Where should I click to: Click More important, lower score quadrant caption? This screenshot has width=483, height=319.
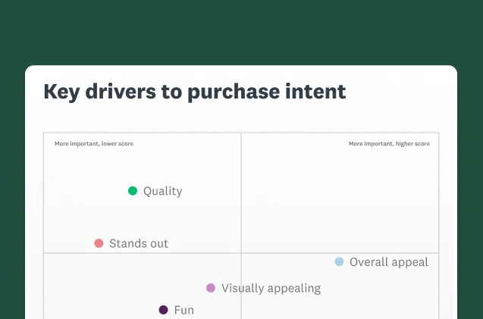(94, 144)
